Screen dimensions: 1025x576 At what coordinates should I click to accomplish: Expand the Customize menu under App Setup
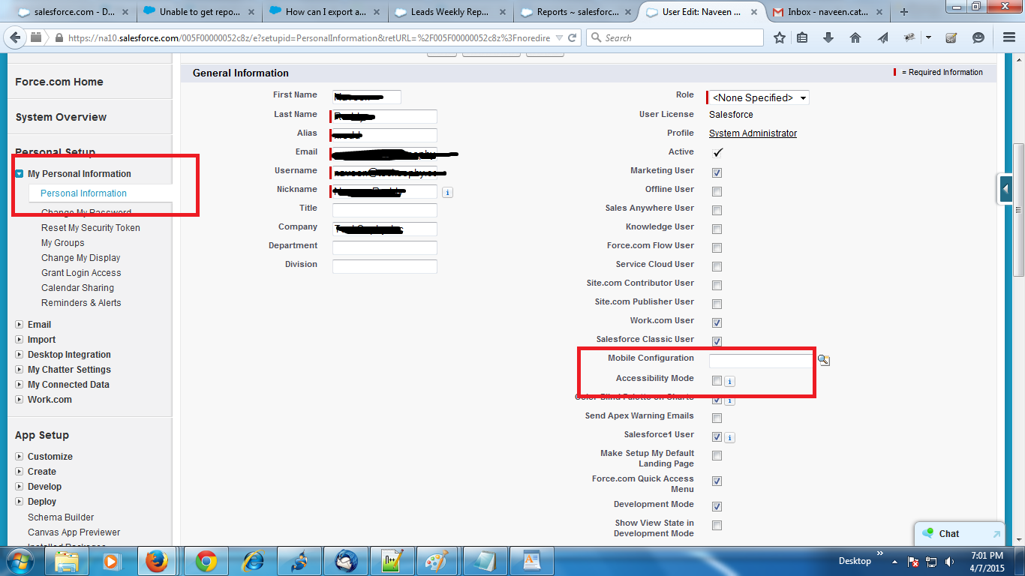(x=20, y=457)
